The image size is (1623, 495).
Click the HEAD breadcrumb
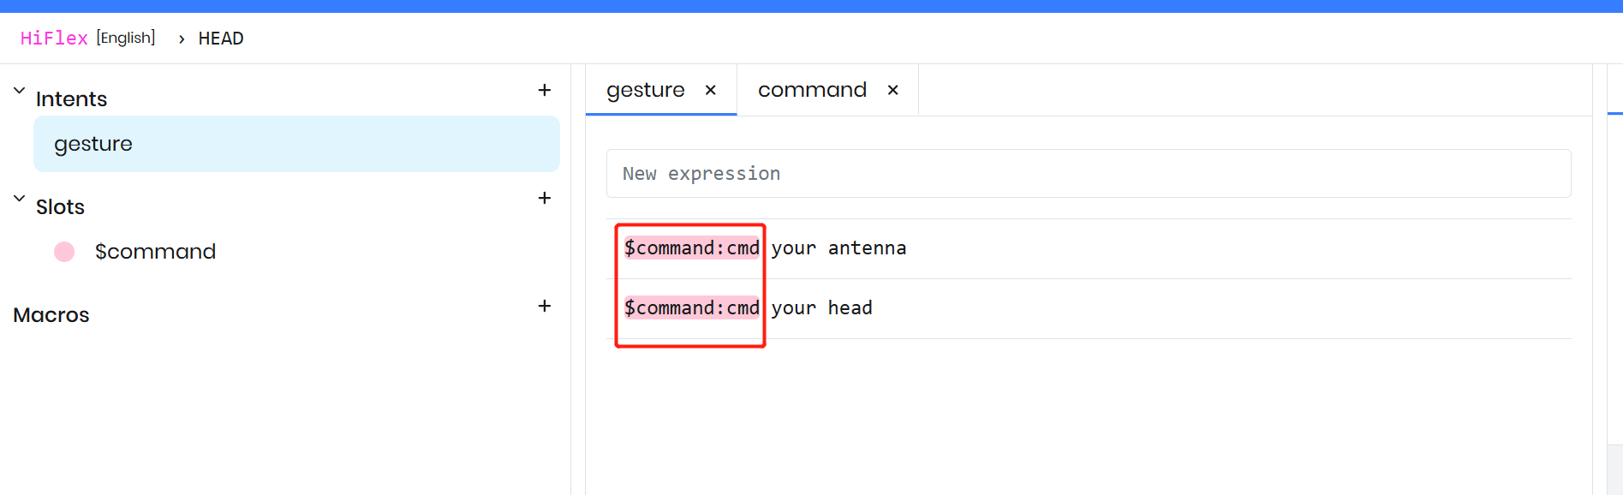221,39
